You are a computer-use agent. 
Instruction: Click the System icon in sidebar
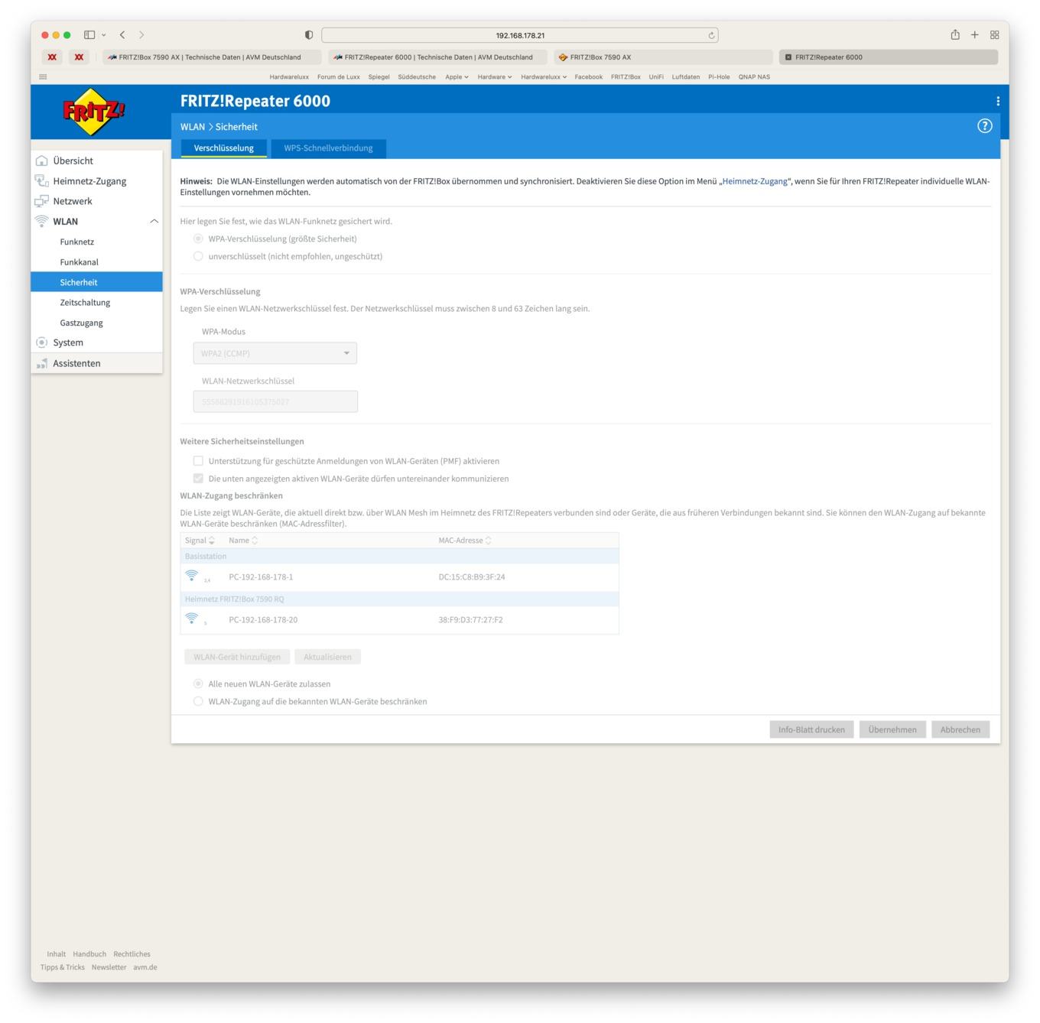(x=42, y=343)
